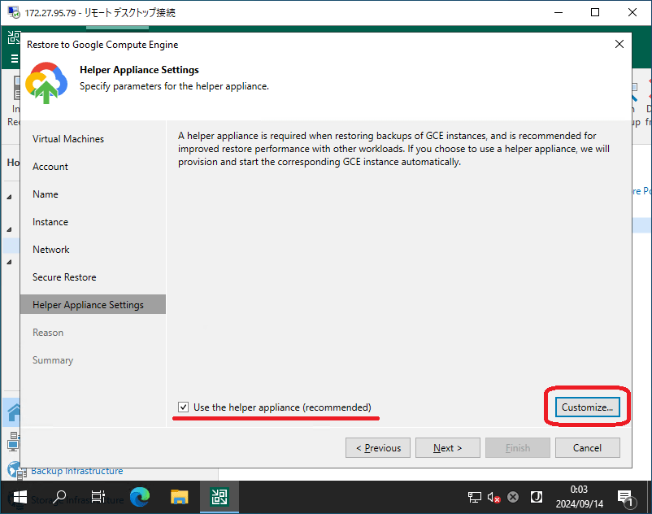Open the notification center icon
Viewport: 652px width, 514px height.
pyautogui.click(x=625, y=499)
